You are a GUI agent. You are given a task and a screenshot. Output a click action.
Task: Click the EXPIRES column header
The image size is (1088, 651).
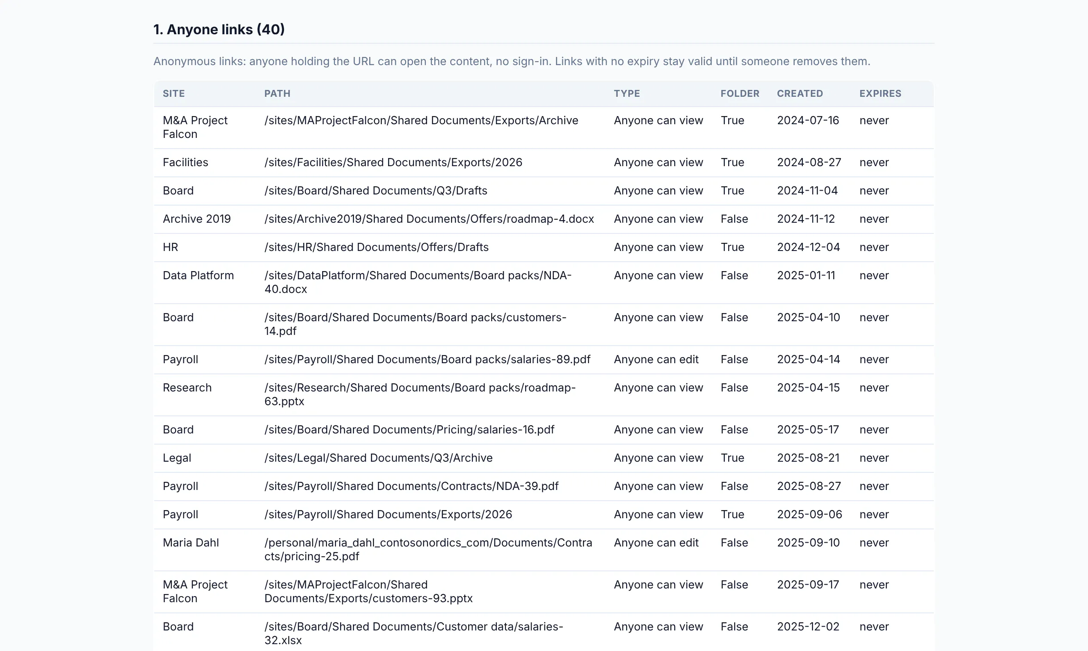pyautogui.click(x=880, y=93)
